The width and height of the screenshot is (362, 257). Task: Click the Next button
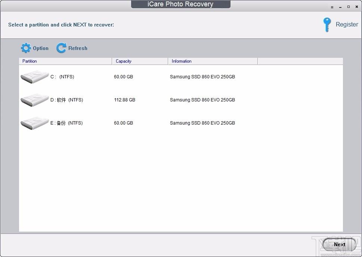click(339, 244)
